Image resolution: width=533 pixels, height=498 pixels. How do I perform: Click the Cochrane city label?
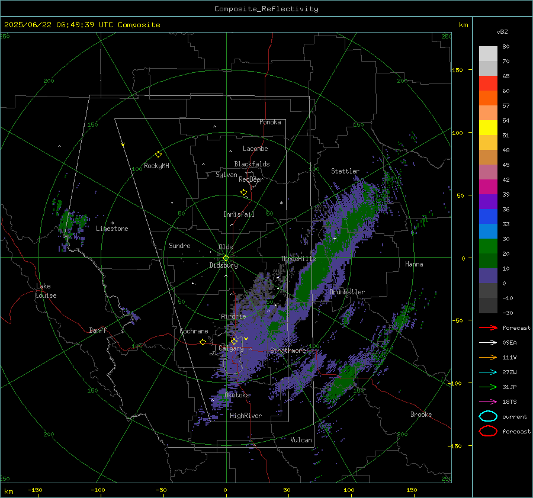pyautogui.click(x=194, y=331)
